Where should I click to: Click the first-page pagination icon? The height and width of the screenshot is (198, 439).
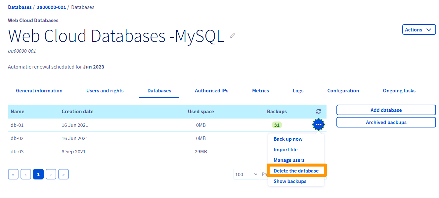(x=13, y=174)
